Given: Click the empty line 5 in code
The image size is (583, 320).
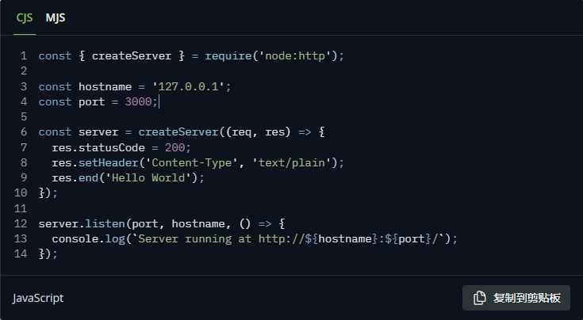Looking at the screenshot, I should [159, 116].
